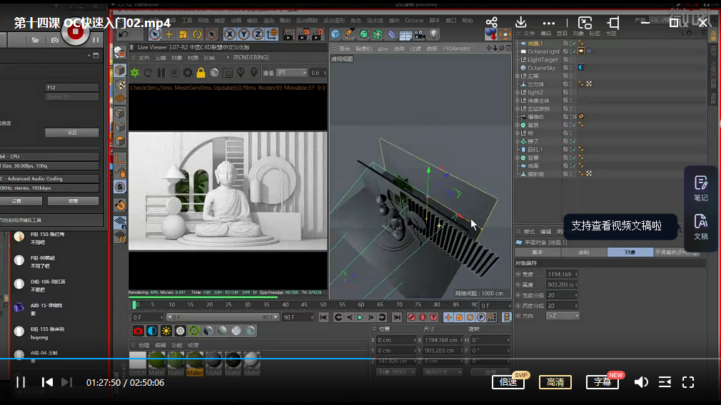Expand the 树 group
The height and width of the screenshot is (405, 721).
(x=518, y=133)
